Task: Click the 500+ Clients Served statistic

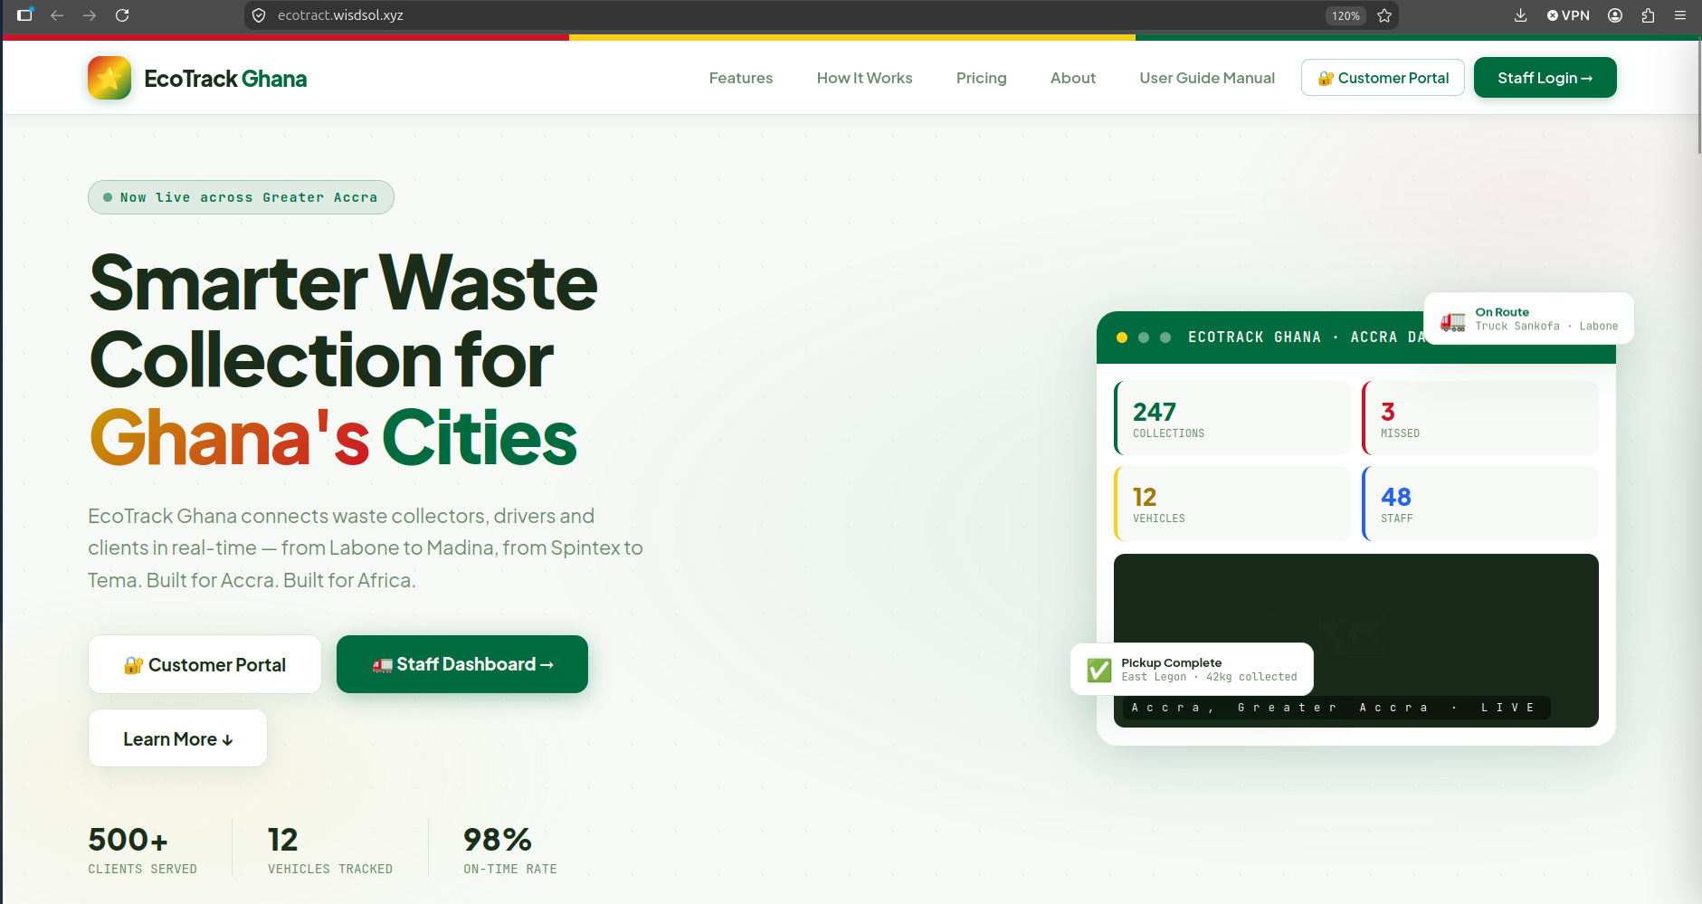Action: (x=142, y=849)
